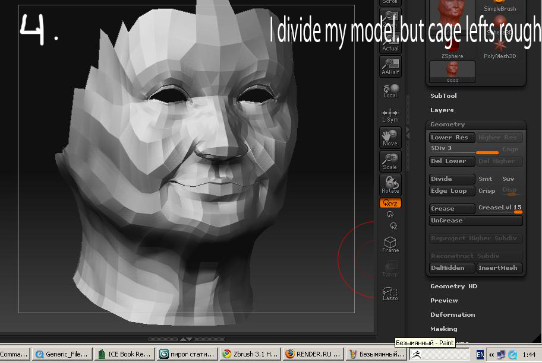Click the right tray divider arrow
The height and width of the screenshot is (363, 542).
click(x=407, y=132)
